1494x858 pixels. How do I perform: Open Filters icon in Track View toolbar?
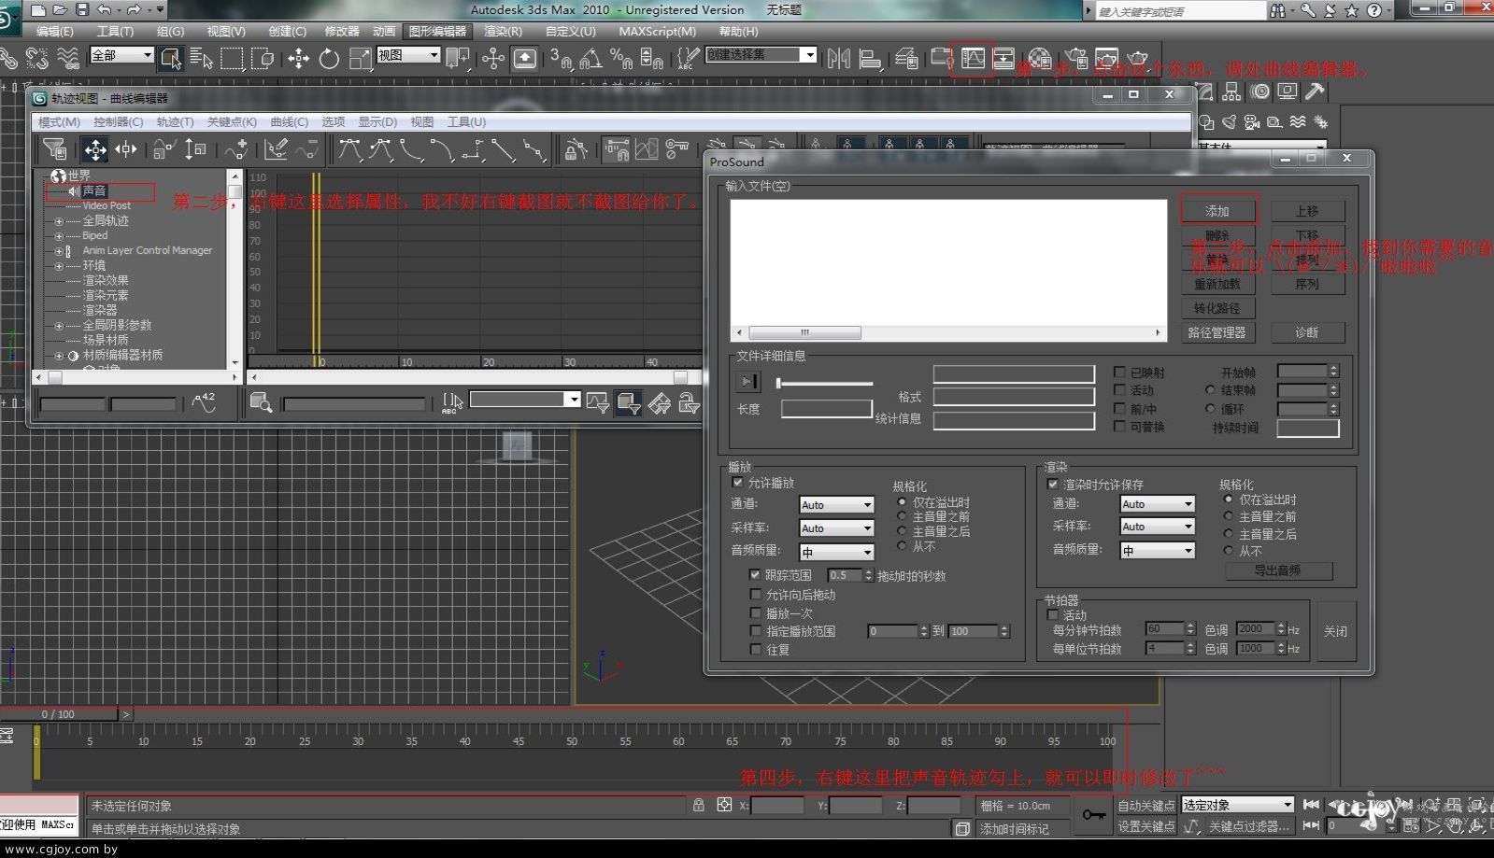point(55,148)
